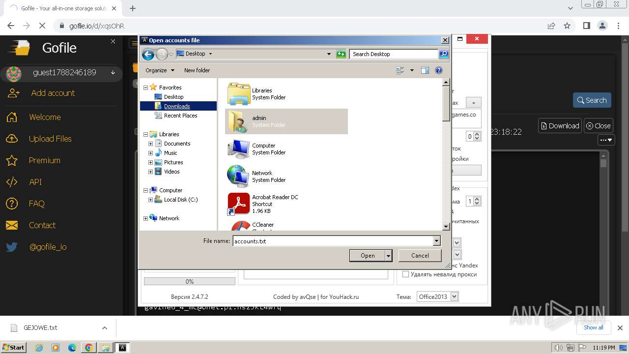629x354 pixels.
Task: Expand the Local Disk (C:) node
Action: [x=150, y=200]
